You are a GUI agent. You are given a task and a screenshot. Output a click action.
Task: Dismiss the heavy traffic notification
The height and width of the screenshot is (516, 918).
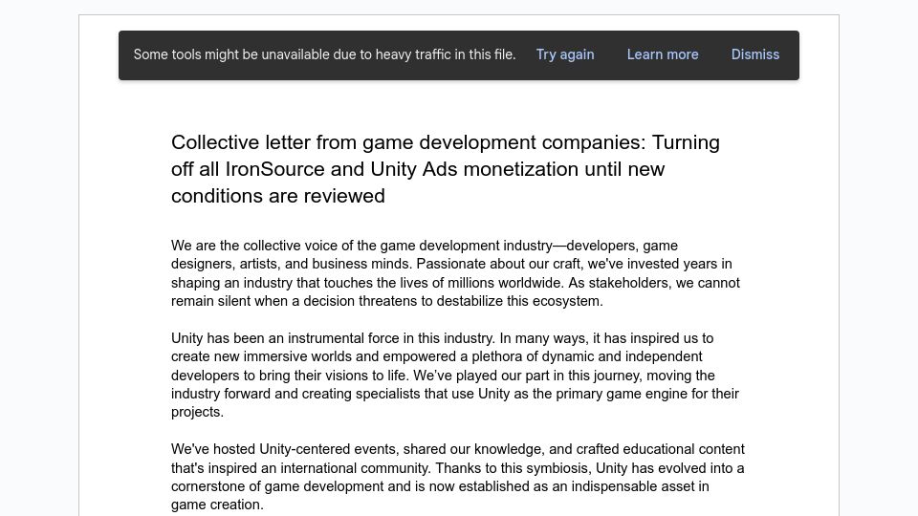click(755, 55)
